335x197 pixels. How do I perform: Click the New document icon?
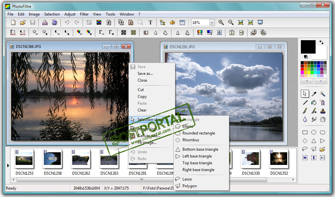pos(13,23)
